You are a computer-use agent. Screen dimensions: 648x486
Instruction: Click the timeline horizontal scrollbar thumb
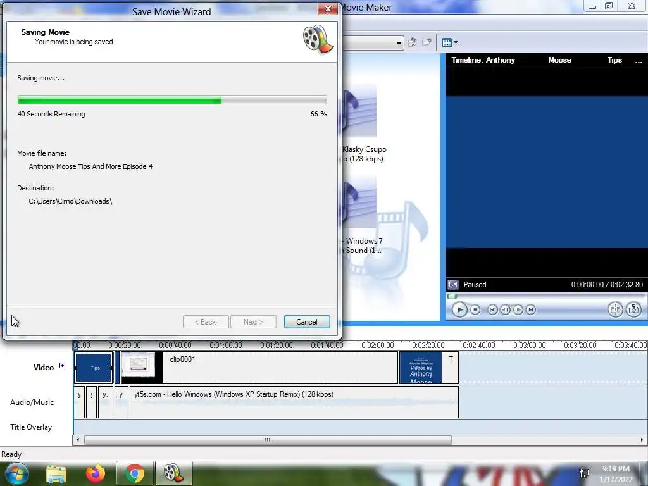click(268, 440)
